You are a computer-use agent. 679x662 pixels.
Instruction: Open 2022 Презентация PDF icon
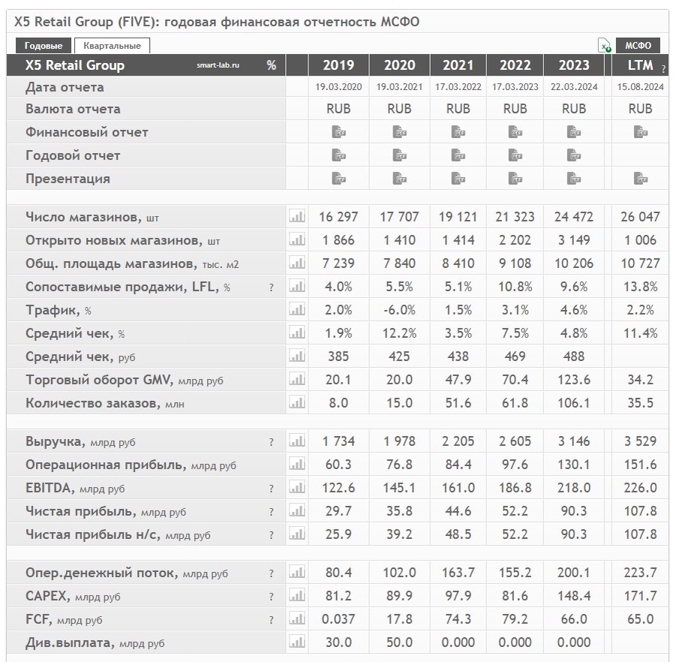pos(515,178)
